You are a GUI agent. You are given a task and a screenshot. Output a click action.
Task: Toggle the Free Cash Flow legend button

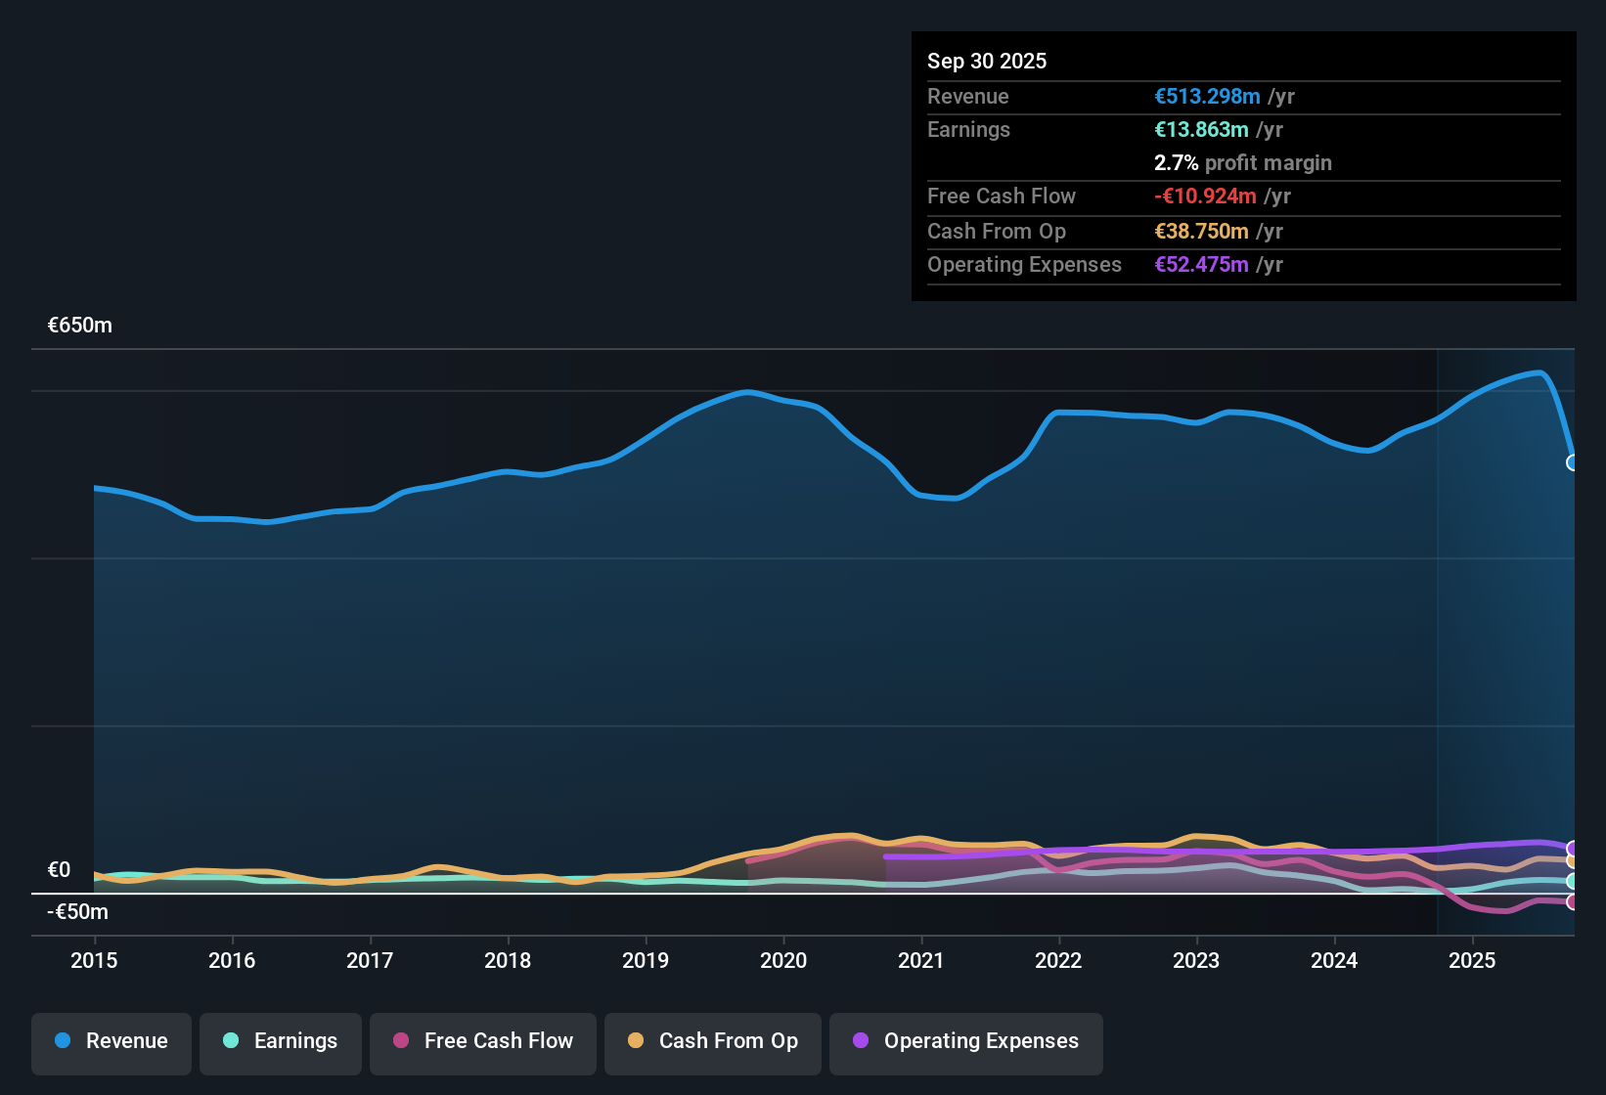pyautogui.click(x=483, y=1041)
